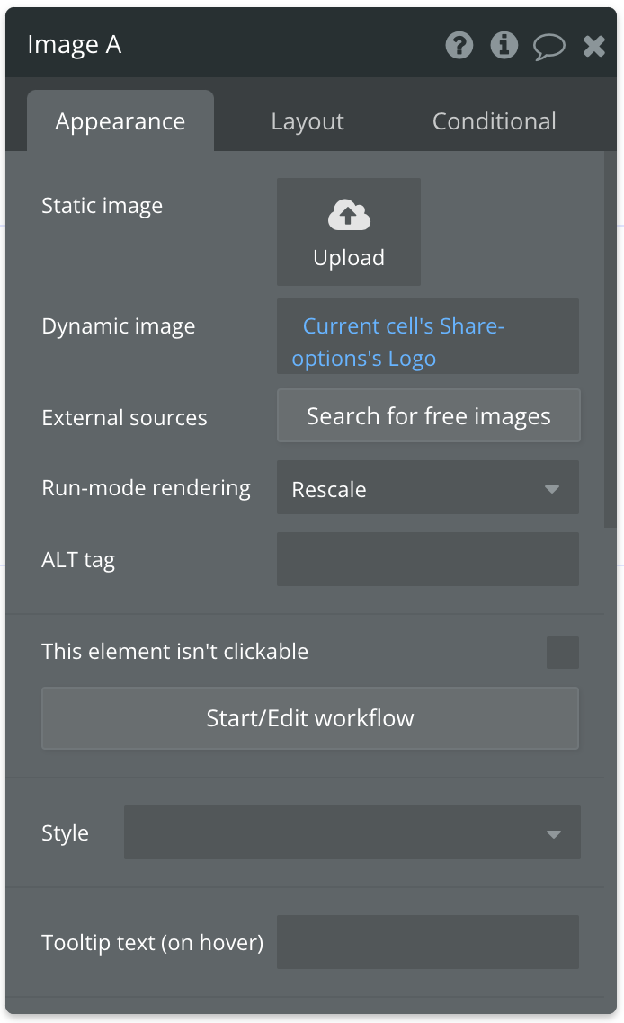
Task: Click the Static image label
Action: 102,206
